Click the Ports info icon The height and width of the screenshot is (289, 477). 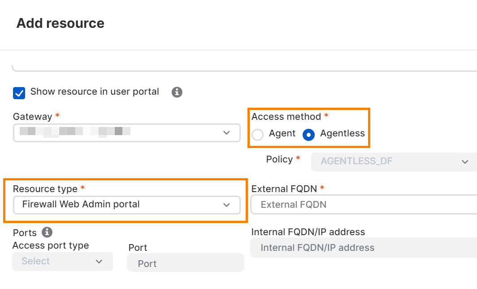coord(47,232)
